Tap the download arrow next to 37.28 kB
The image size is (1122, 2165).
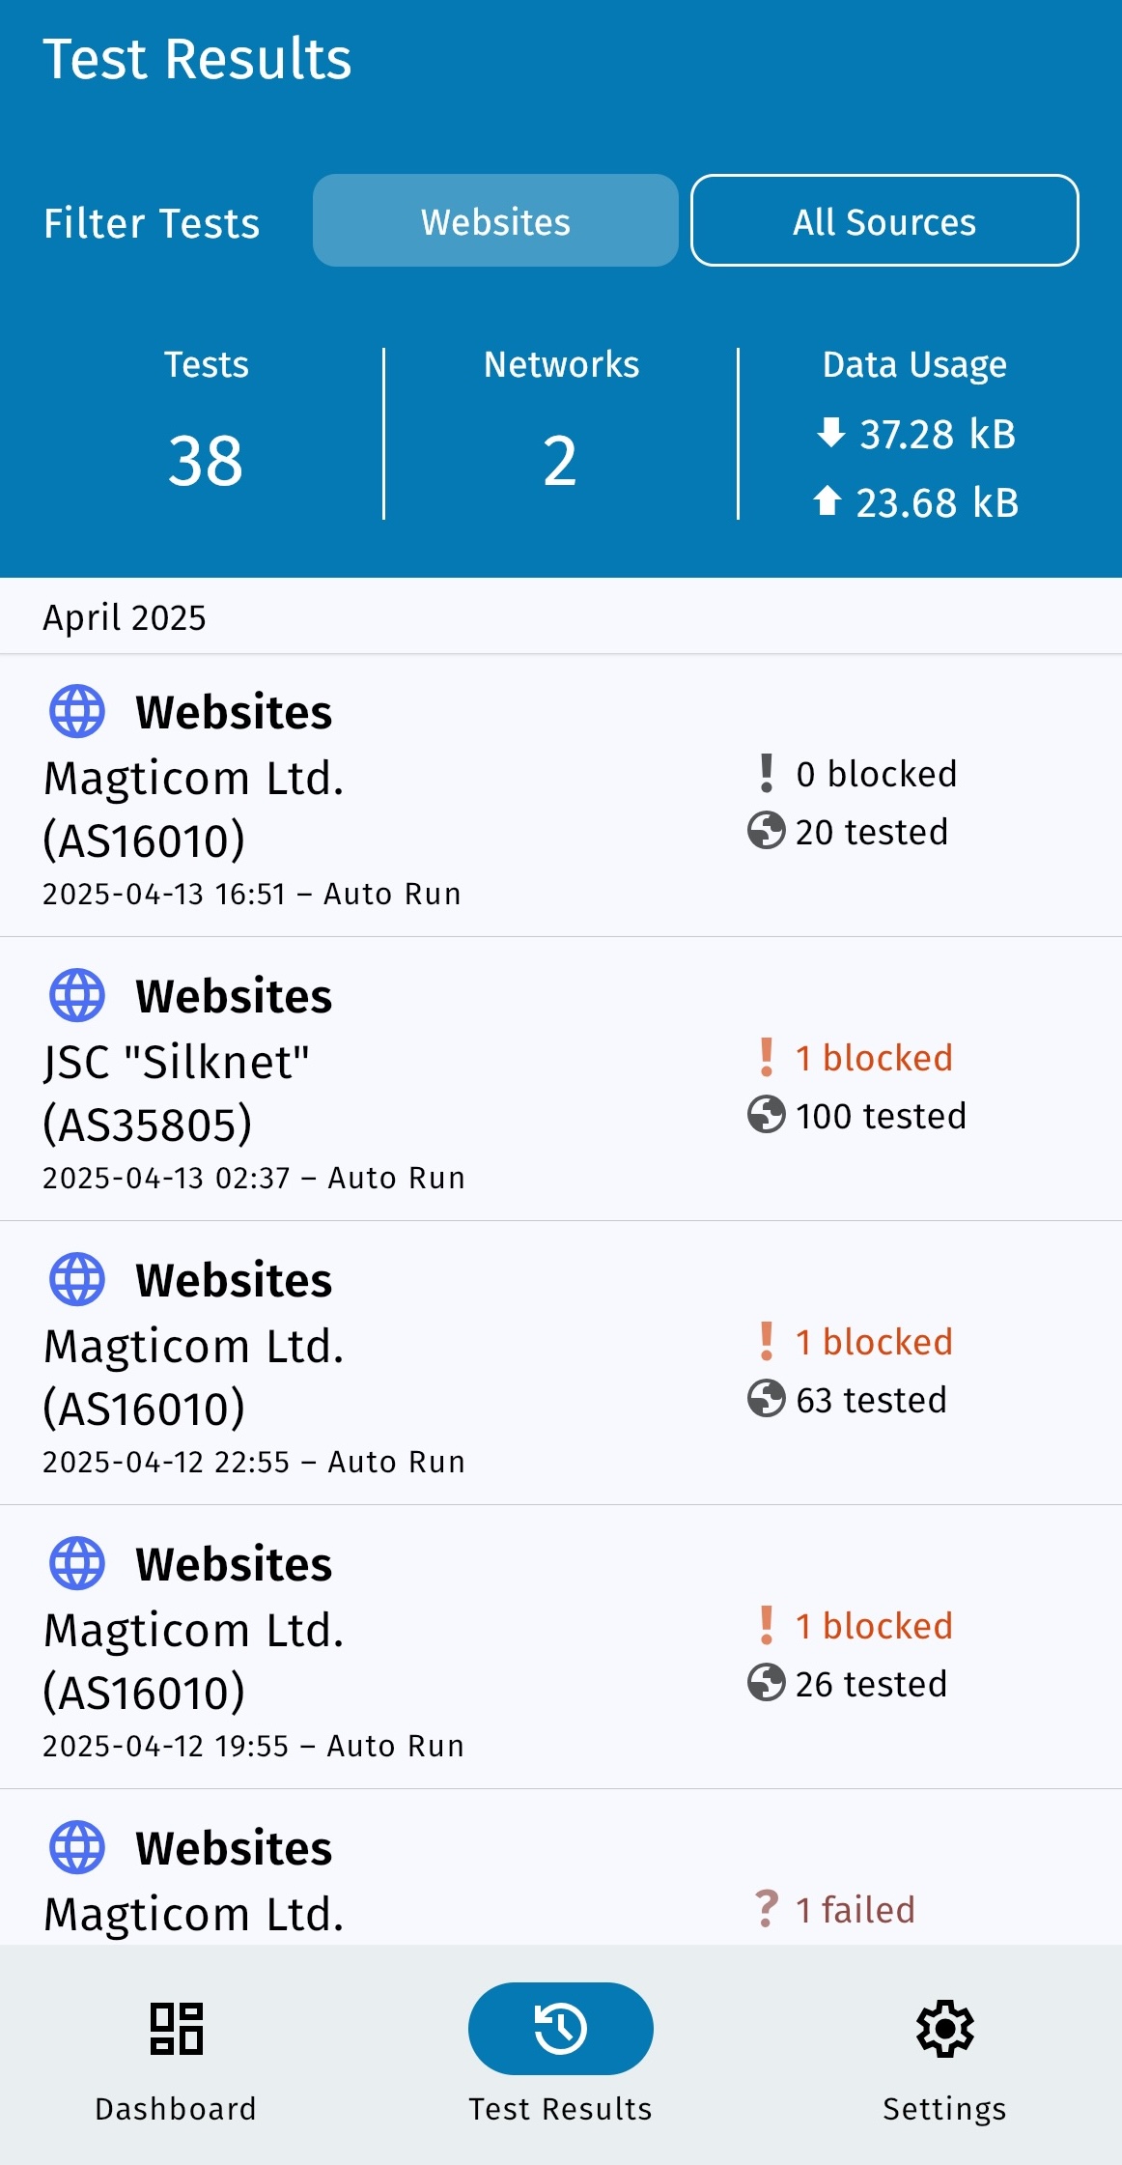[x=830, y=433]
